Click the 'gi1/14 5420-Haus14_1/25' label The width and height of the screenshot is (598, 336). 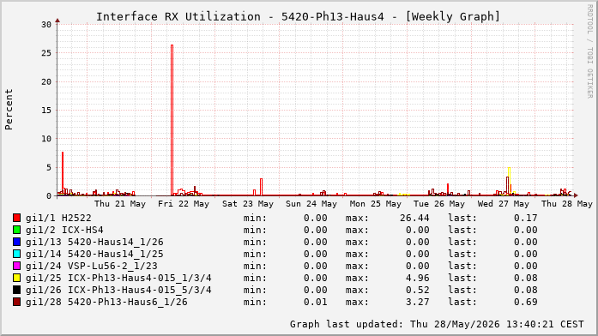[x=94, y=254]
